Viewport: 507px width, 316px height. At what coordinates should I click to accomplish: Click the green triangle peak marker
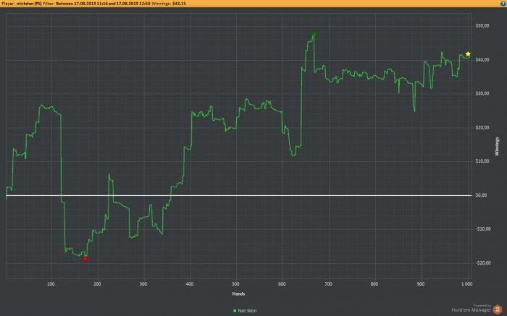(x=314, y=33)
